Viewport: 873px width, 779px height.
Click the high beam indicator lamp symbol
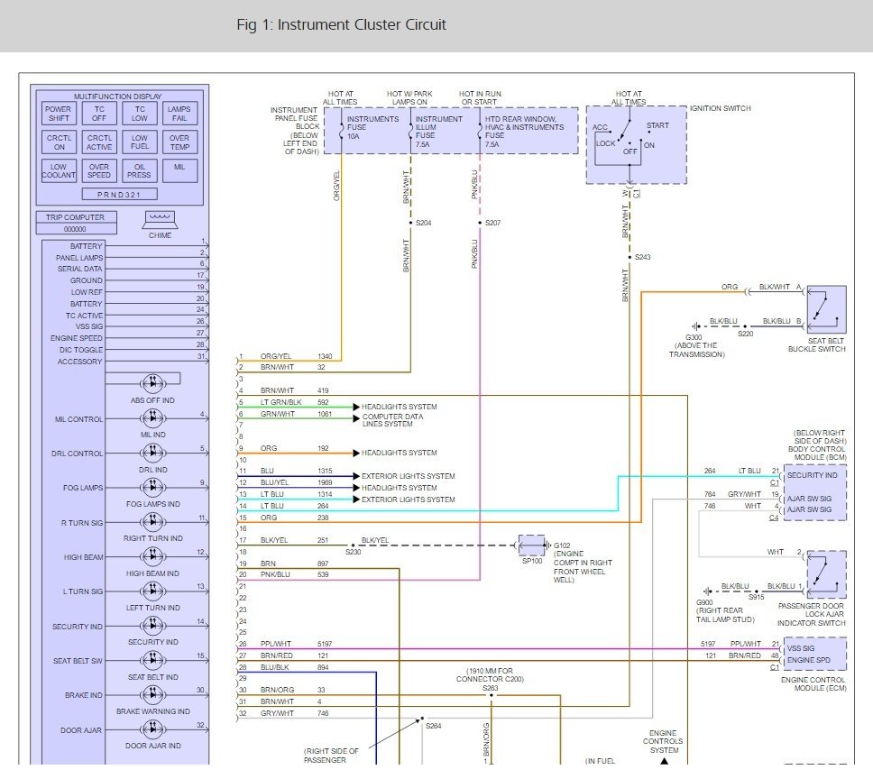(x=153, y=556)
